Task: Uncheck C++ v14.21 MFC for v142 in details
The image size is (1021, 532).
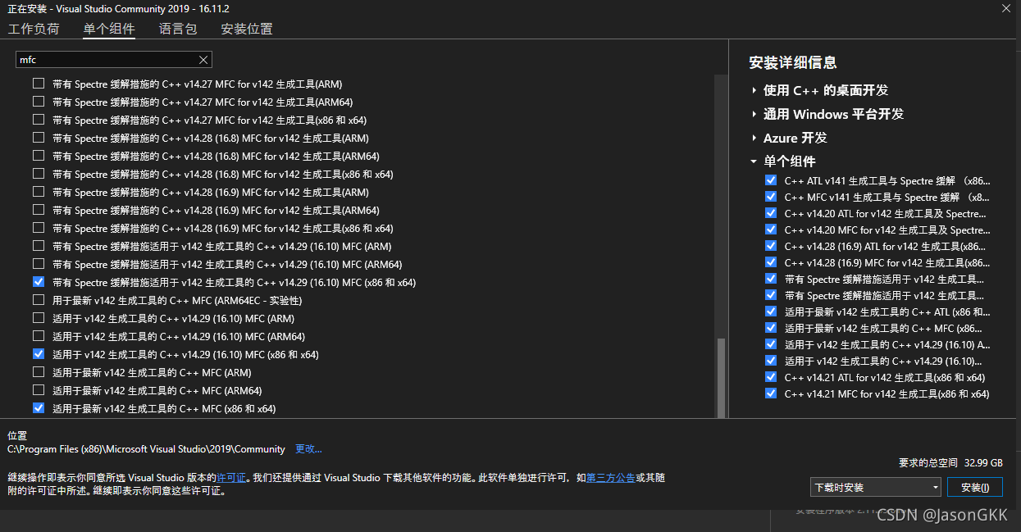Action: (x=770, y=393)
